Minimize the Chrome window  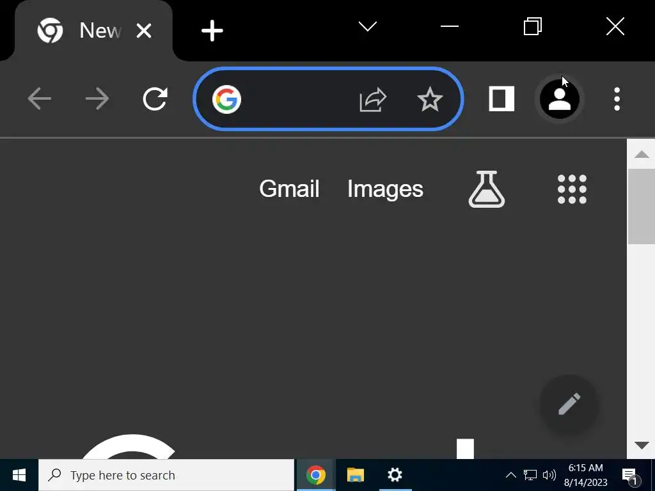click(450, 26)
